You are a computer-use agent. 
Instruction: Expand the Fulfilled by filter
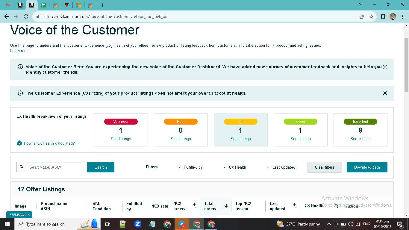click(190, 167)
